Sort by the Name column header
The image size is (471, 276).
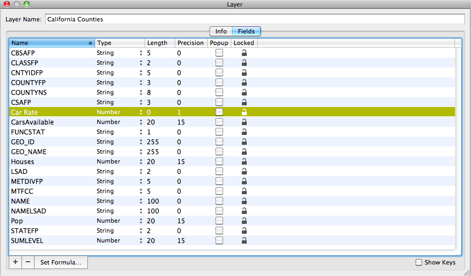click(x=49, y=43)
